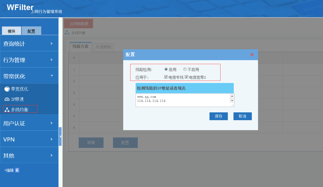Viewport: 323px width, 187px height.
Task: Click the 保存 button
Action: click(x=219, y=116)
